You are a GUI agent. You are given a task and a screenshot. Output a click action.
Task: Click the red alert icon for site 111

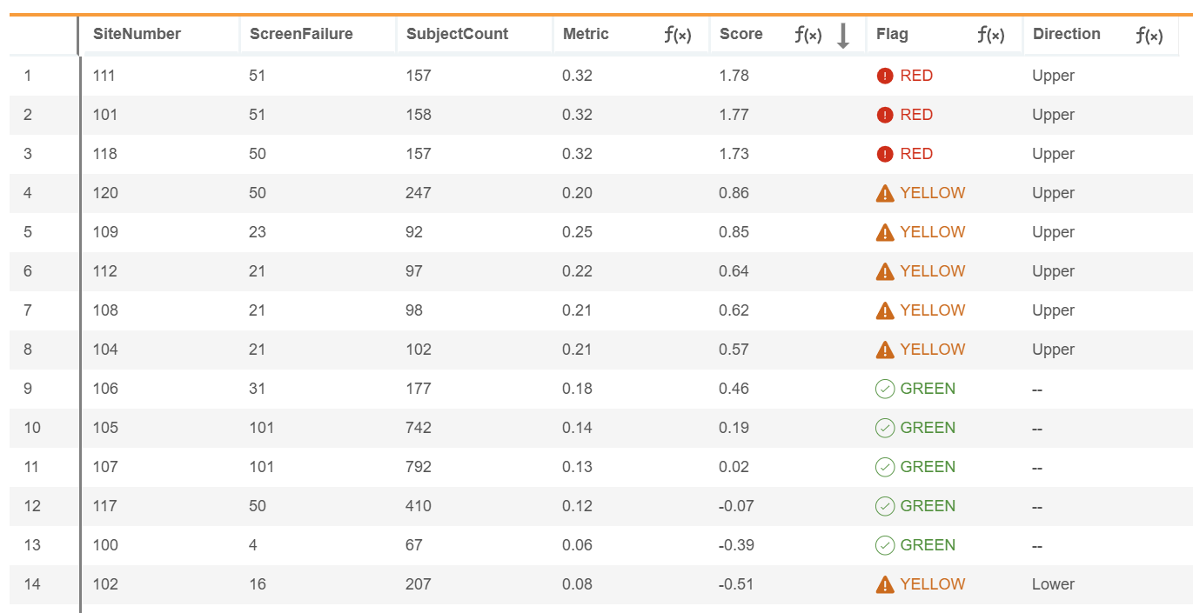[885, 76]
